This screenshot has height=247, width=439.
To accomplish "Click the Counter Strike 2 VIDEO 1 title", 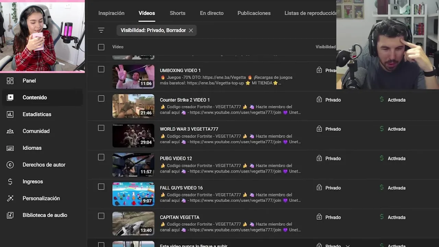I will coord(185,100).
